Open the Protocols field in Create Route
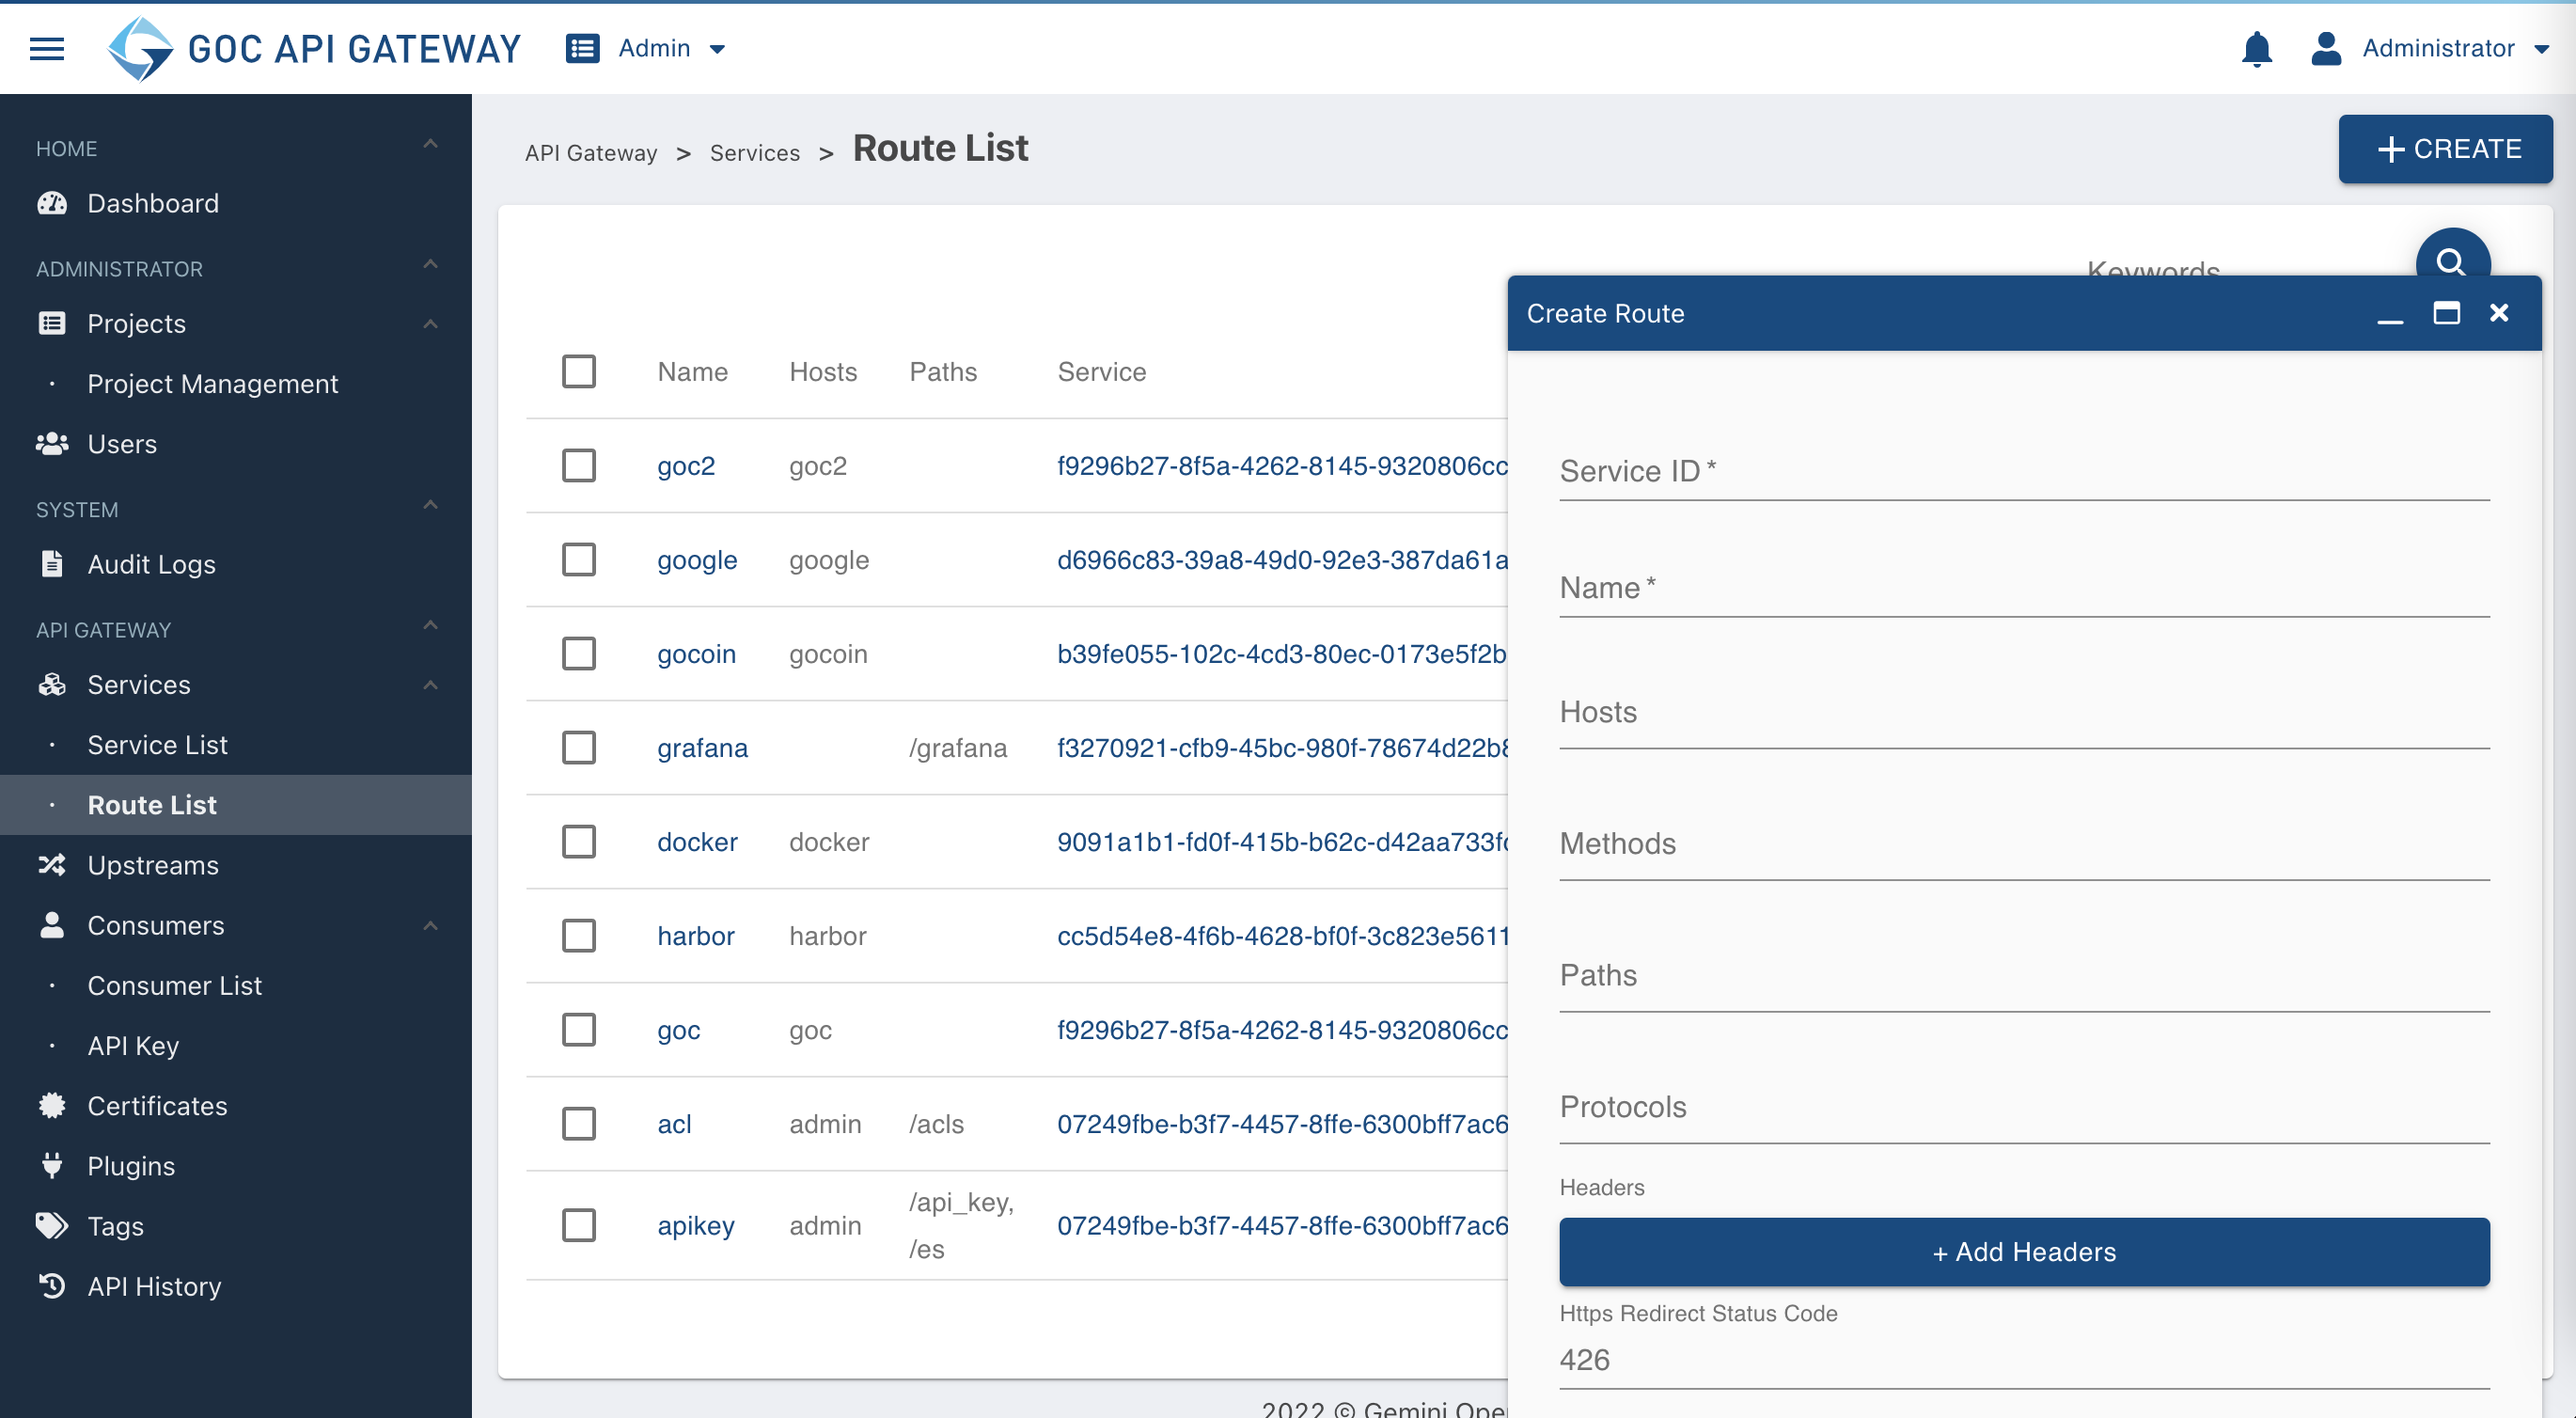This screenshot has height=1418, width=2576. coord(2024,1107)
